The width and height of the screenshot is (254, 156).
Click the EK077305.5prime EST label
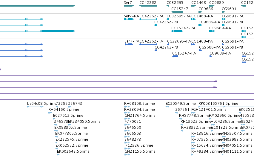(71, 134)
